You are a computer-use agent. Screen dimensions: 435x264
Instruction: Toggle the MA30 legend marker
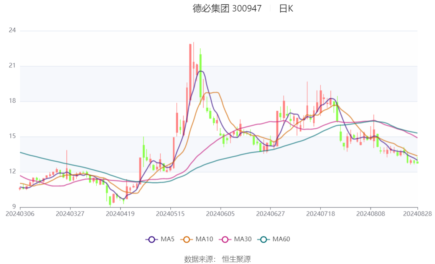click(225, 239)
